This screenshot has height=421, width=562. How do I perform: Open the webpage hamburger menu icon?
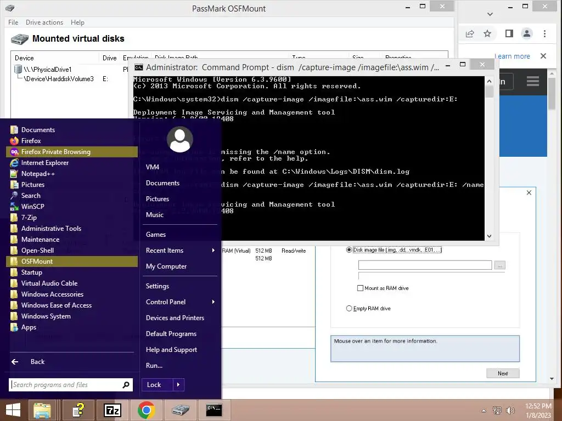pyautogui.click(x=533, y=81)
